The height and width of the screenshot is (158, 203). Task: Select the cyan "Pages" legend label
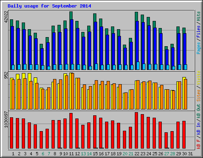click(x=199, y=48)
